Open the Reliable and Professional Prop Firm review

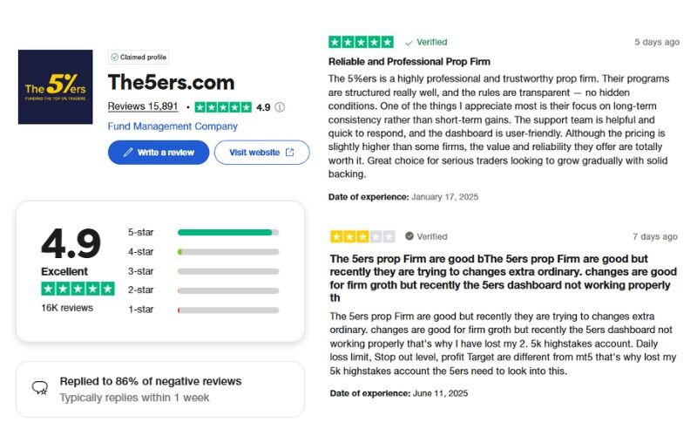[x=409, y=62]
